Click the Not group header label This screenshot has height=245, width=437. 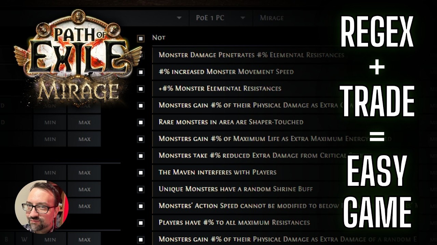pyautogui.click(x=159, y=38)
